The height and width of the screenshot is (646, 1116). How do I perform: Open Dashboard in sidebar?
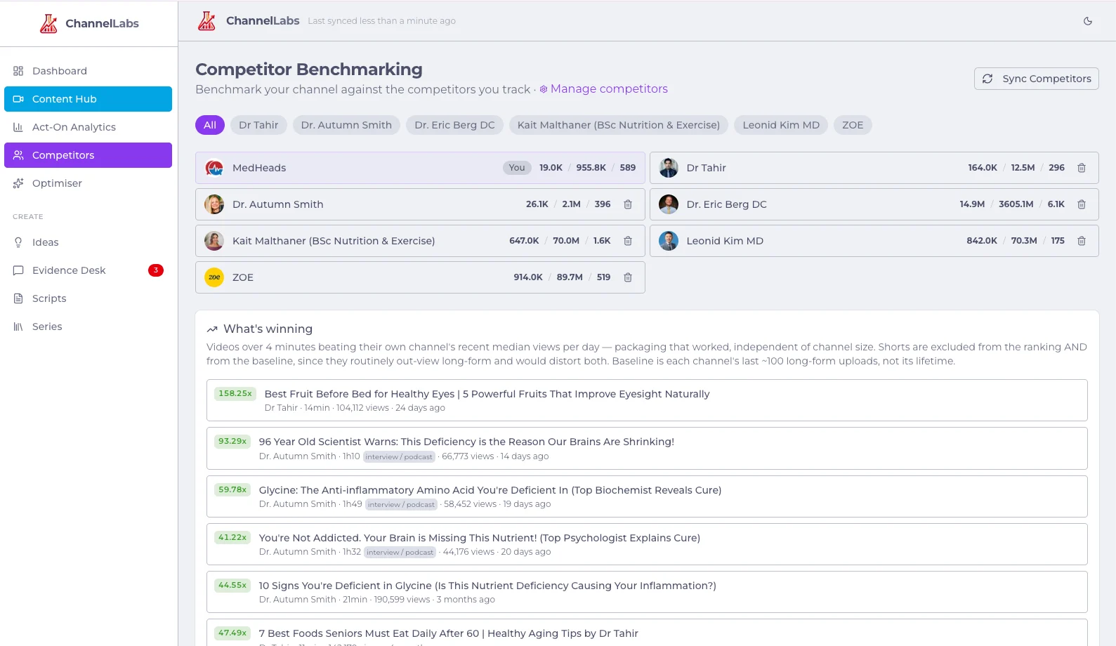88,71
